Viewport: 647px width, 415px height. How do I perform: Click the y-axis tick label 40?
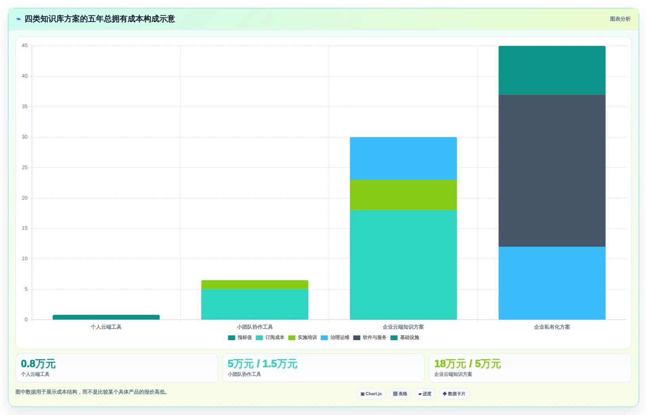[x=25, y=76]
